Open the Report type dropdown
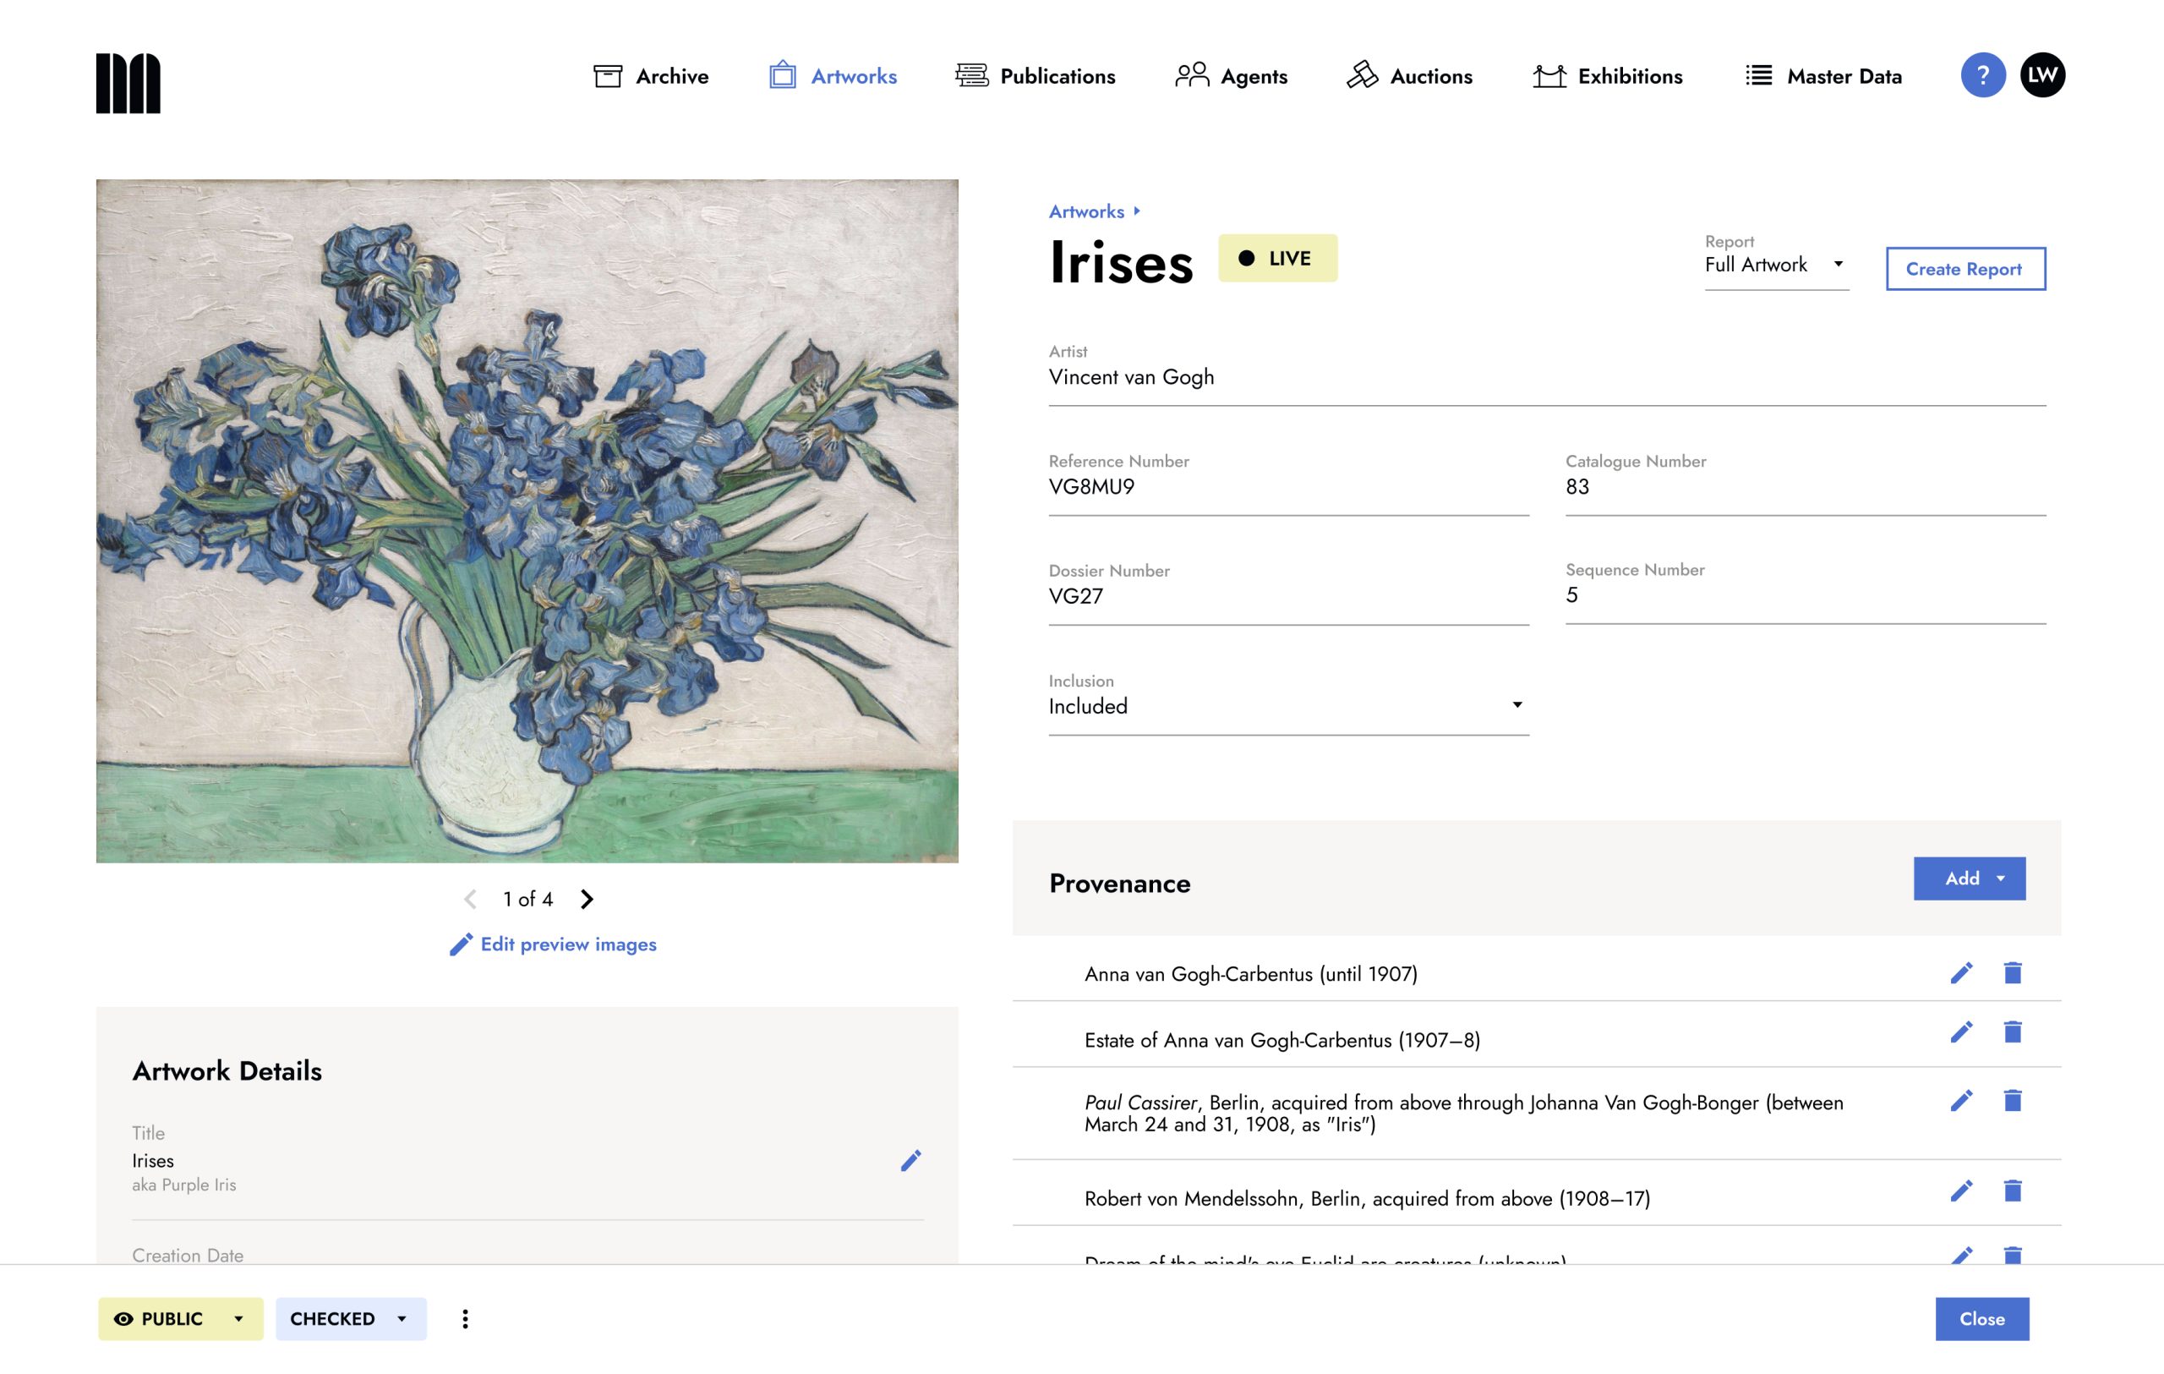Viewport: 2164px width, 1374px height. click(1777, 264)
